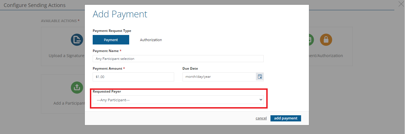Image resolution: width=405 pixels, height=134 pixels.
Task: Open the Due Date calendar picker icon
Action: 260,77
